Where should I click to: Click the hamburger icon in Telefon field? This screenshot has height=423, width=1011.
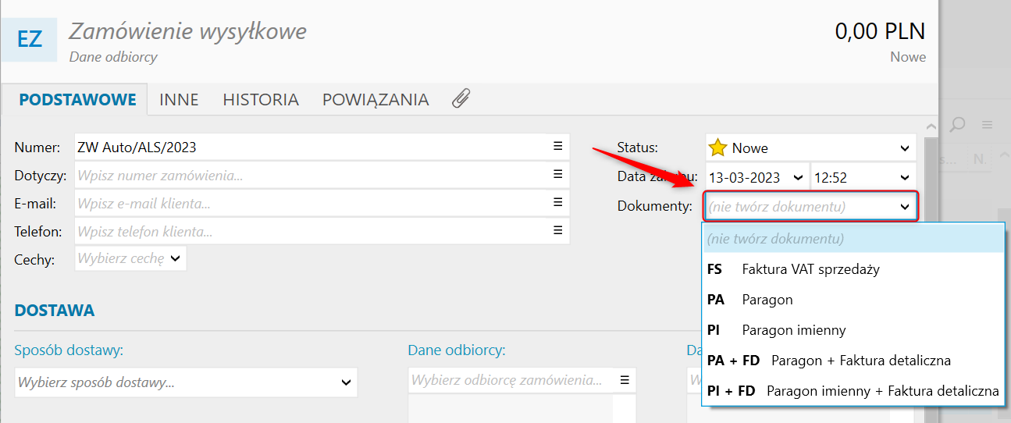point(557,230)
